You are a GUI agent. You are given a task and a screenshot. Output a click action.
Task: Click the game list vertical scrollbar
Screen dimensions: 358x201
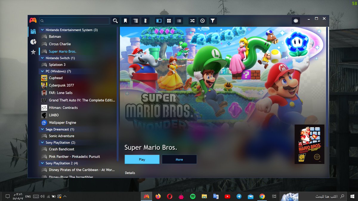(x=118, y=94)
